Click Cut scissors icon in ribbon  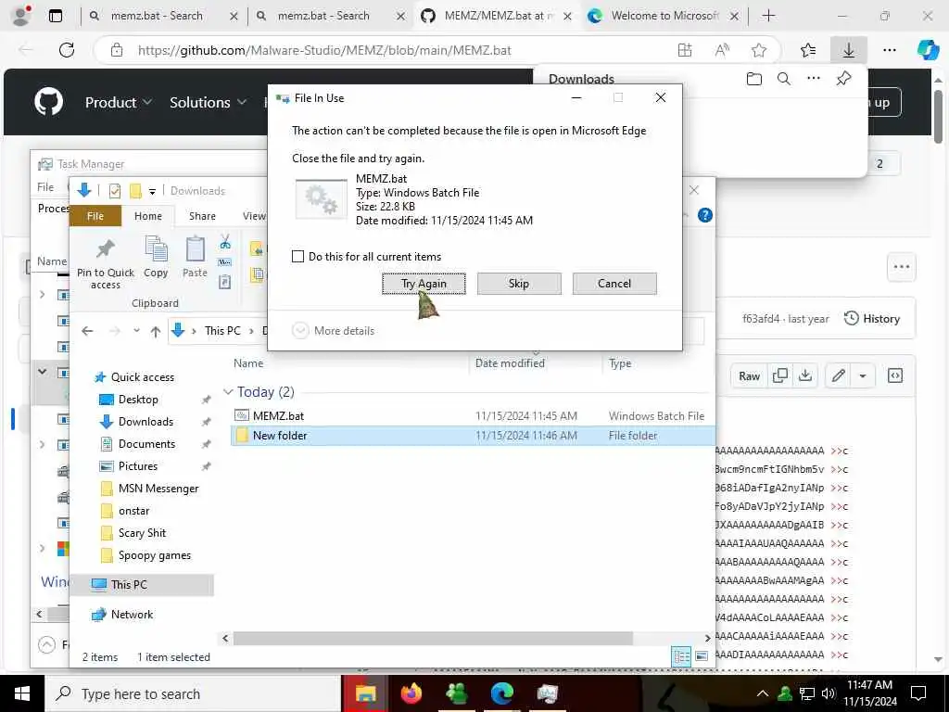point(225,242)
